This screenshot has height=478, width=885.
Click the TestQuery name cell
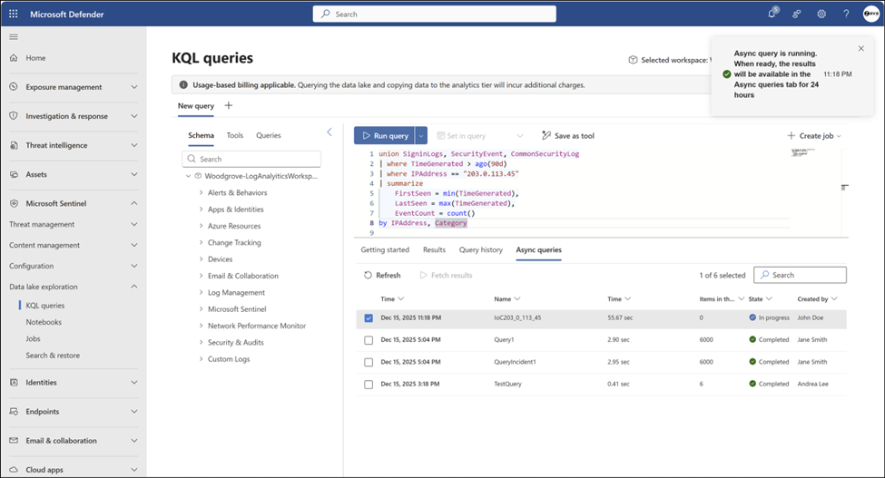tap(508, 384)
